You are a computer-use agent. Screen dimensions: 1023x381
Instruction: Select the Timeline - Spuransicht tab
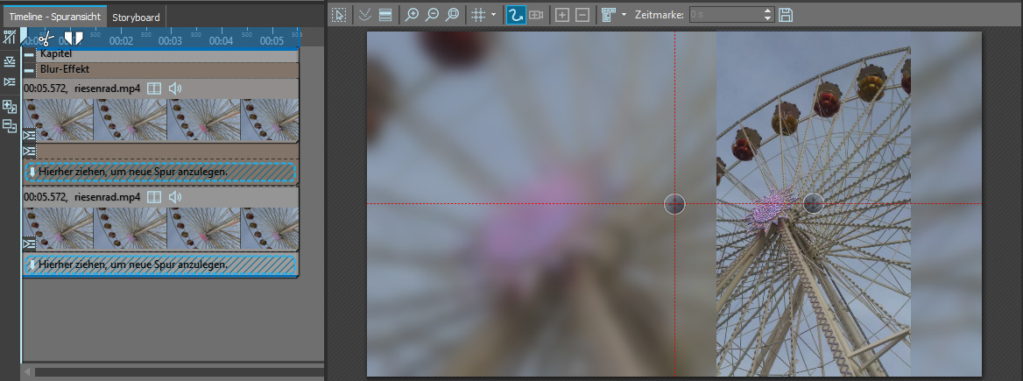click(54, 17)
